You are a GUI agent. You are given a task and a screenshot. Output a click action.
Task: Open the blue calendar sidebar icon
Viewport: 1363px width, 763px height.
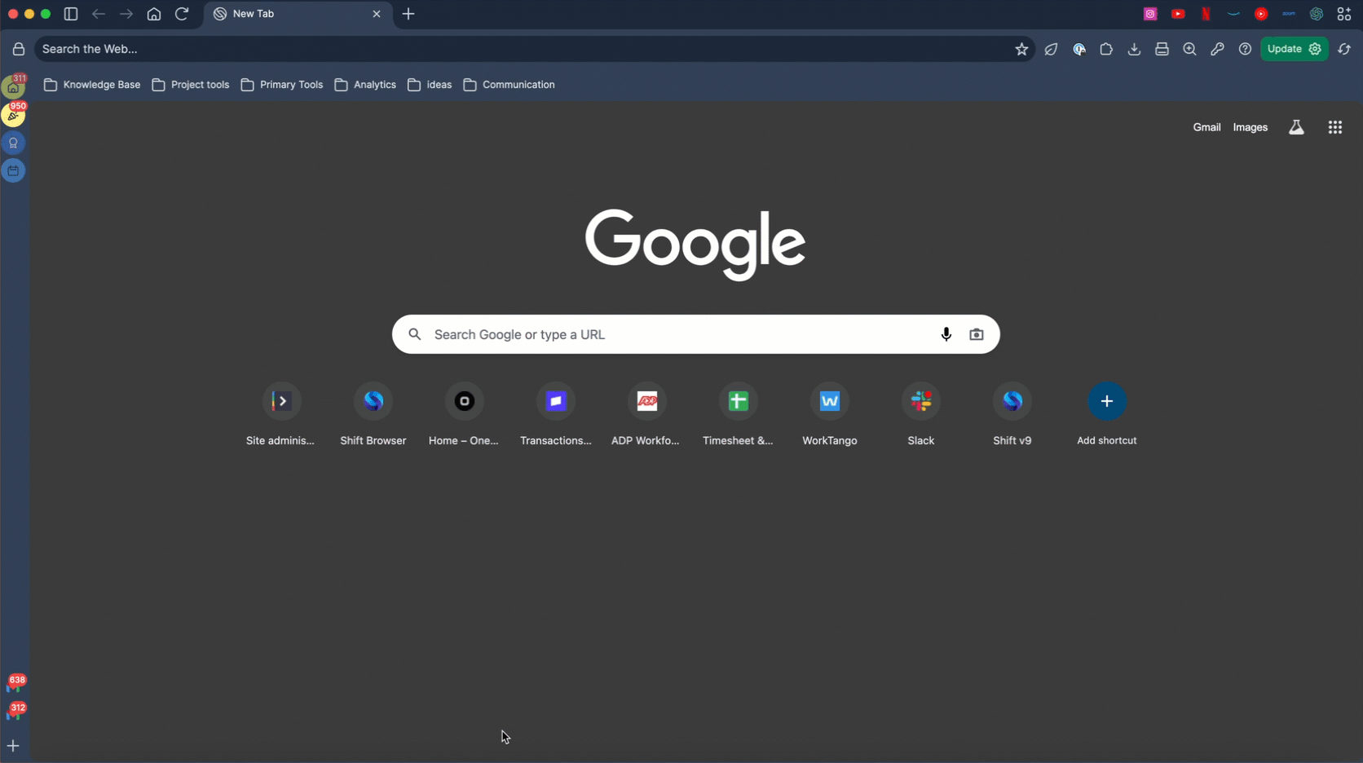click(14, 170)
